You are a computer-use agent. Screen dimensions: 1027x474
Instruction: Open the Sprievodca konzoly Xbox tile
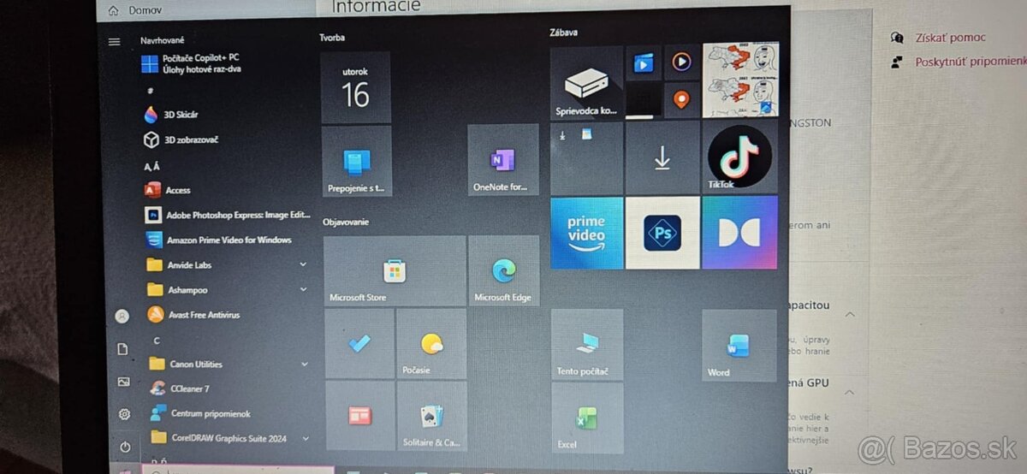[x=586, y=83]
